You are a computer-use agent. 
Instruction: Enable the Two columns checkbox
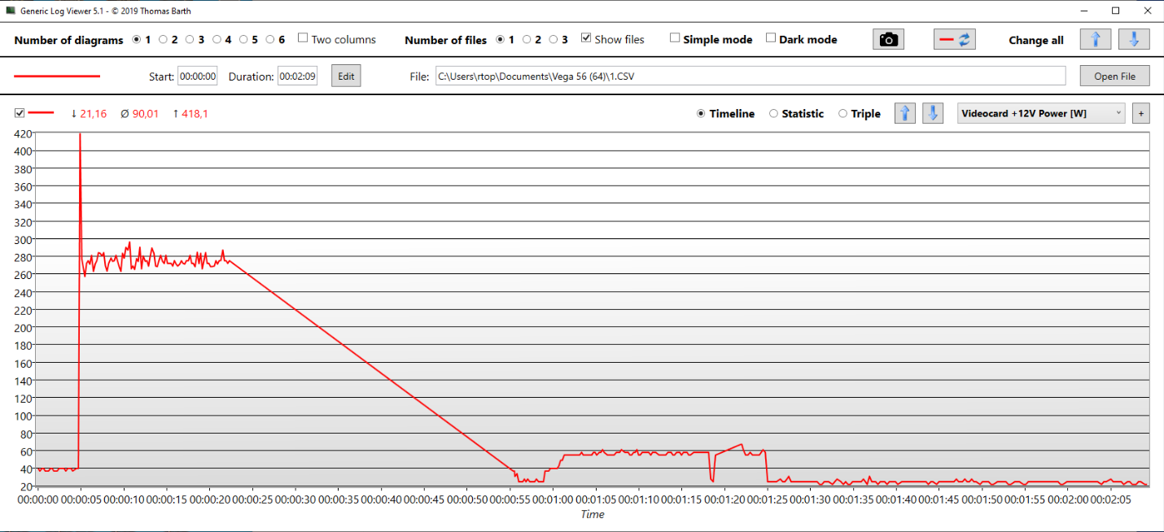pos(303,38)
